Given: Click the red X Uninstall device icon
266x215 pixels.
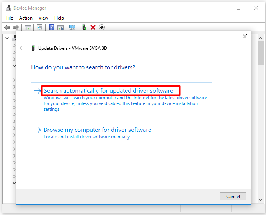Looking at the screenshot, I should pyautogui.click(x=93, y=27).
